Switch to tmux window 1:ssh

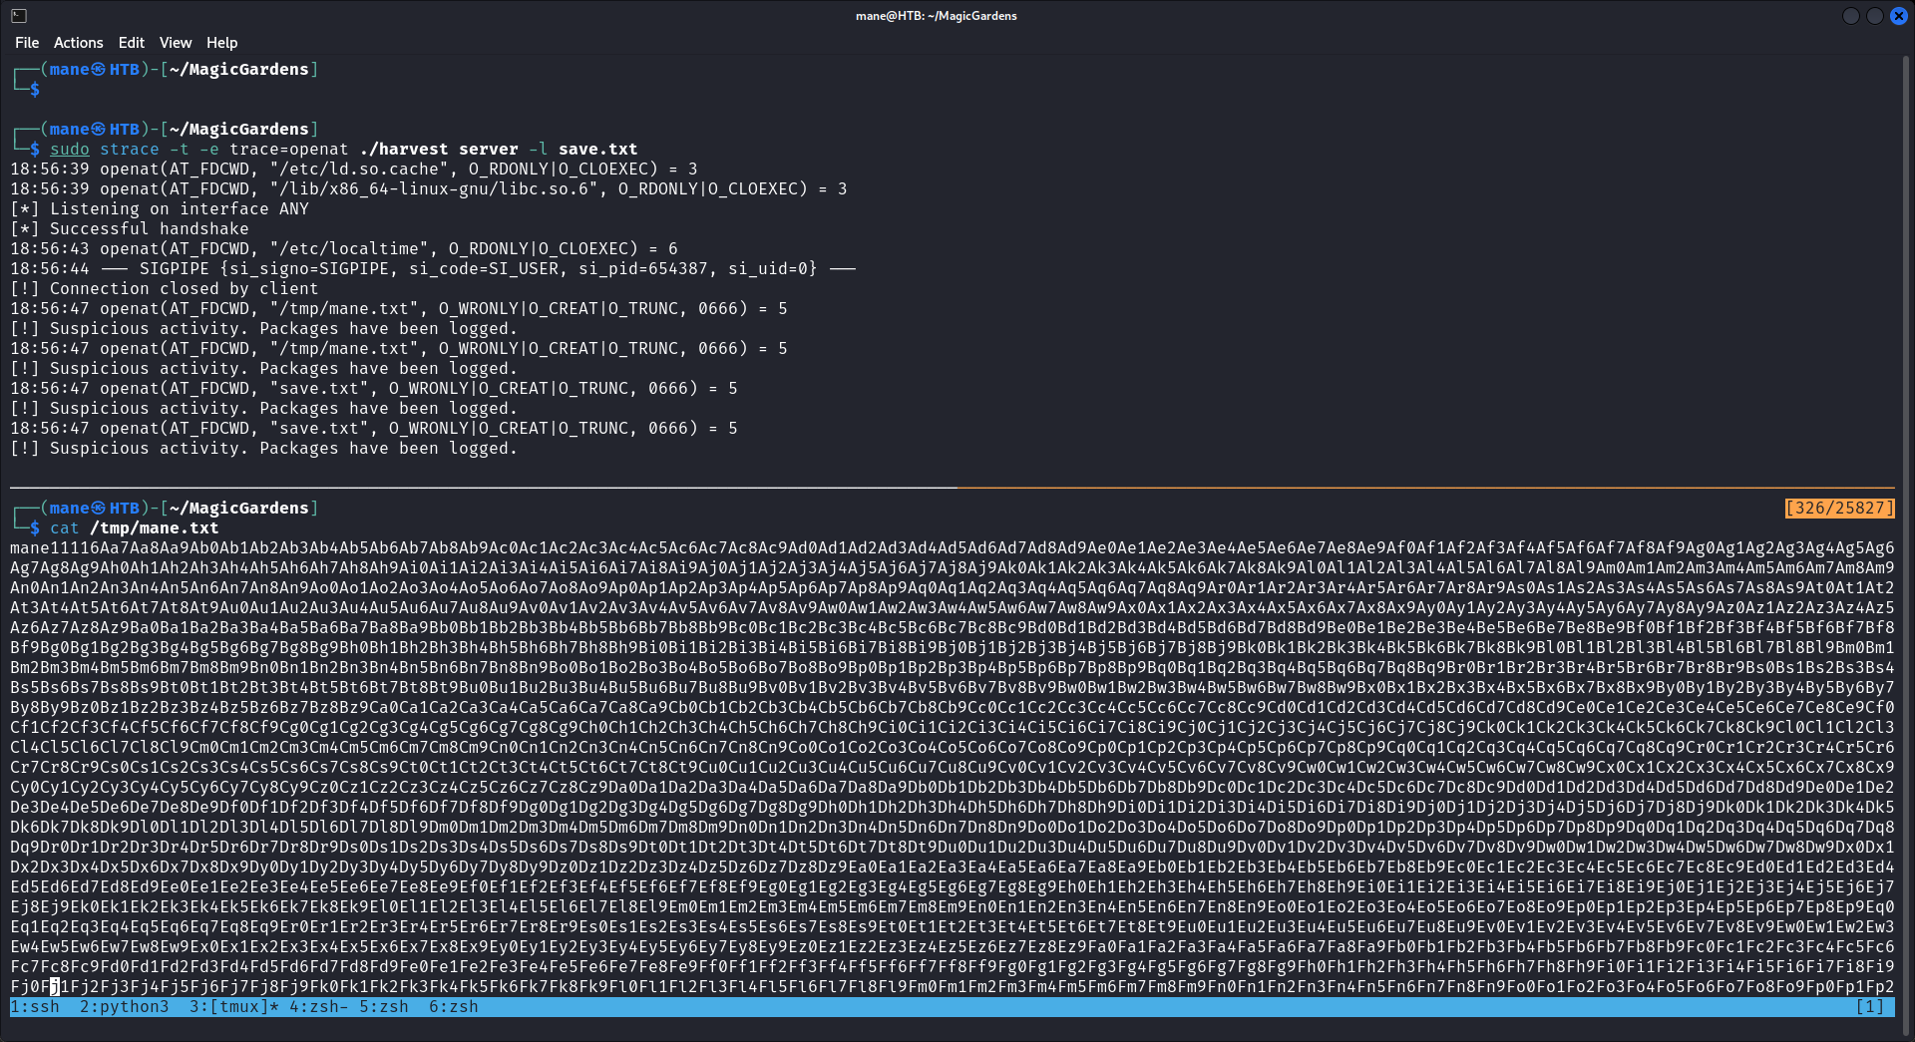click(x=35, y=1007)
